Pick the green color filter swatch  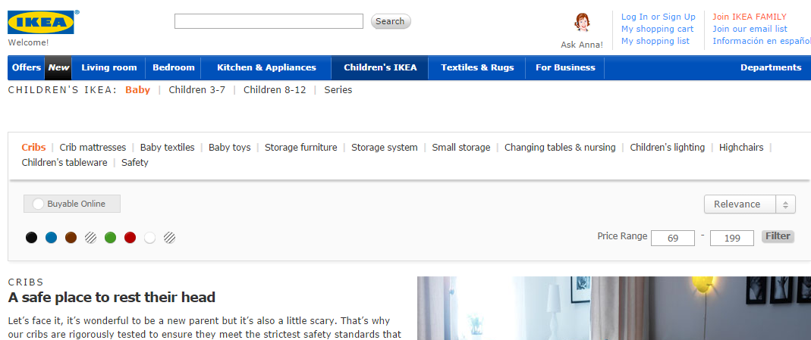(110, 238)
